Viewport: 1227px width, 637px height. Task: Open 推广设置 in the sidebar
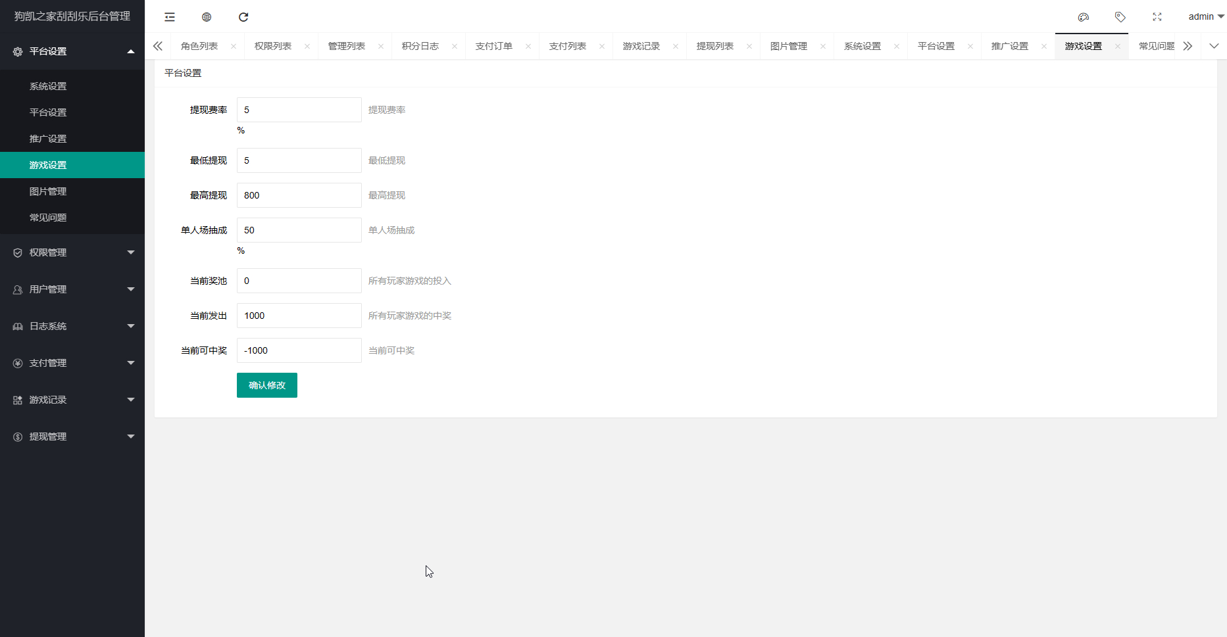point(72,139)
